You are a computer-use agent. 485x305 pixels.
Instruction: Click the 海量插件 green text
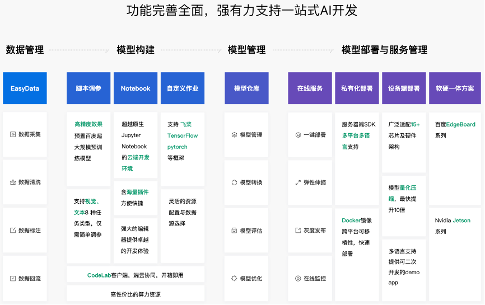(x=138, y=192)
